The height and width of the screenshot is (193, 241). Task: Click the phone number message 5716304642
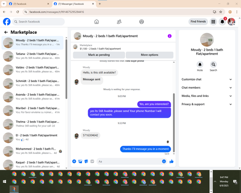point(90,136)
